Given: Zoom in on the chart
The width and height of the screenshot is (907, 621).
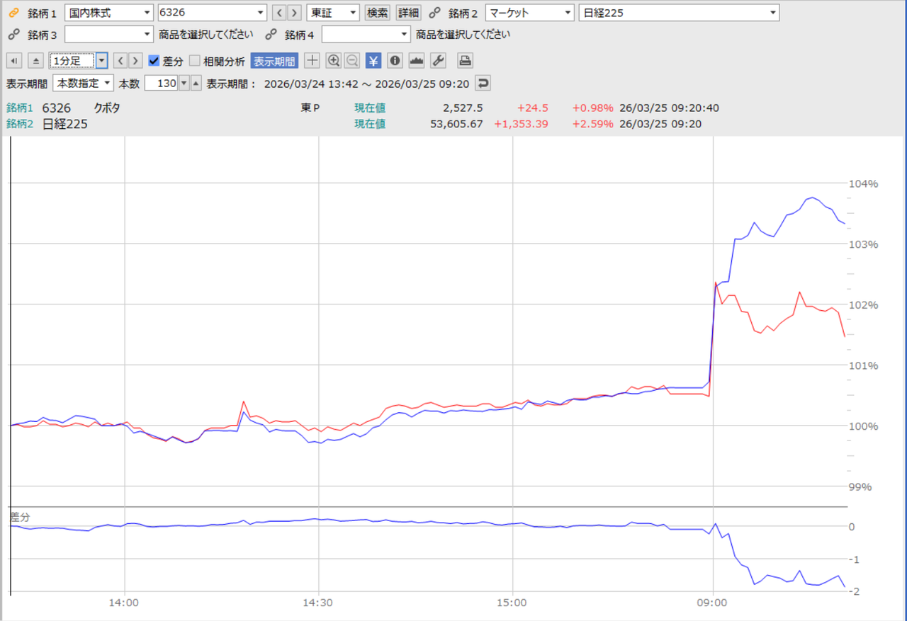Looking at the screenshot, I should tap(334, 61).
